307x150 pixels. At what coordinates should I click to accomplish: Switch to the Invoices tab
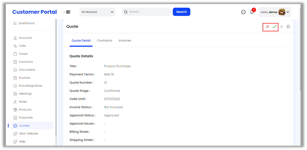click(125, 41)
